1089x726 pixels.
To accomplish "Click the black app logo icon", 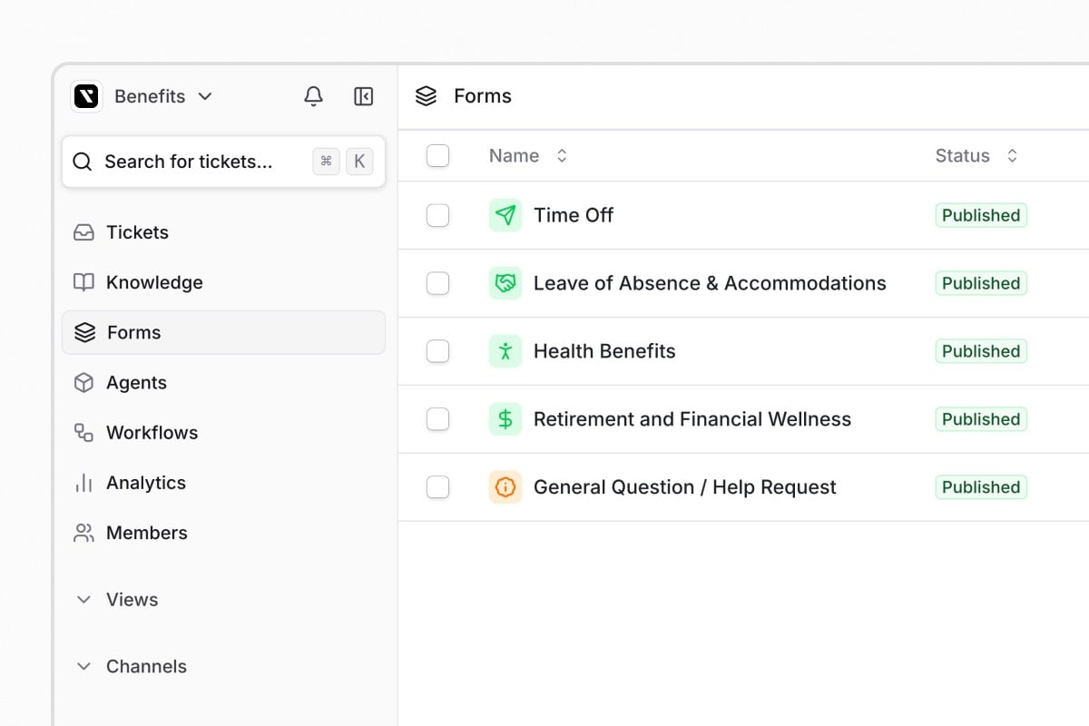I will [86, 96].
